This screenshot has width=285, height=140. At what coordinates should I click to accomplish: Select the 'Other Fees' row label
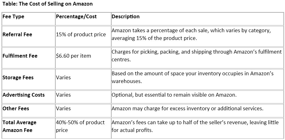(15, 108)
